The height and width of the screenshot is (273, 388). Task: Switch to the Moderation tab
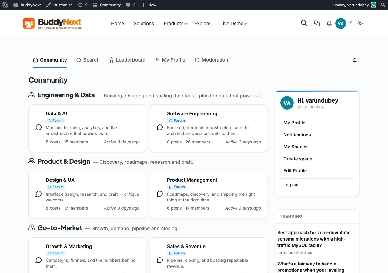211,60
